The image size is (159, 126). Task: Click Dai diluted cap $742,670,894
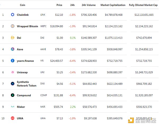pyautogui.click(x=144, y=38)
